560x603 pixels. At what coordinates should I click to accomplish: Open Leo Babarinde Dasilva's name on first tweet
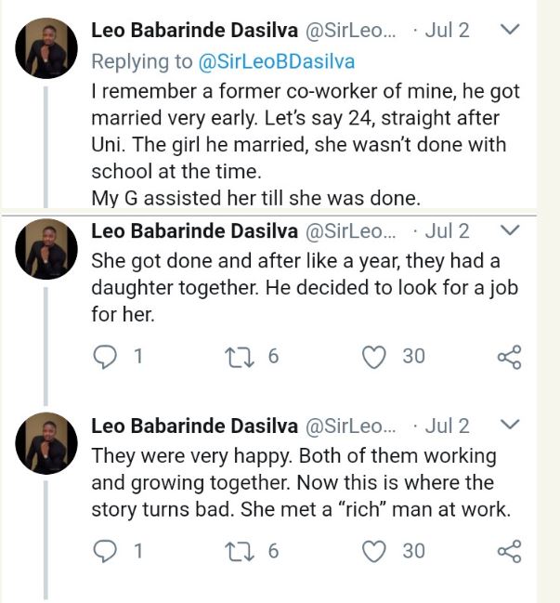pyautogui.click(x=195, y=30)
